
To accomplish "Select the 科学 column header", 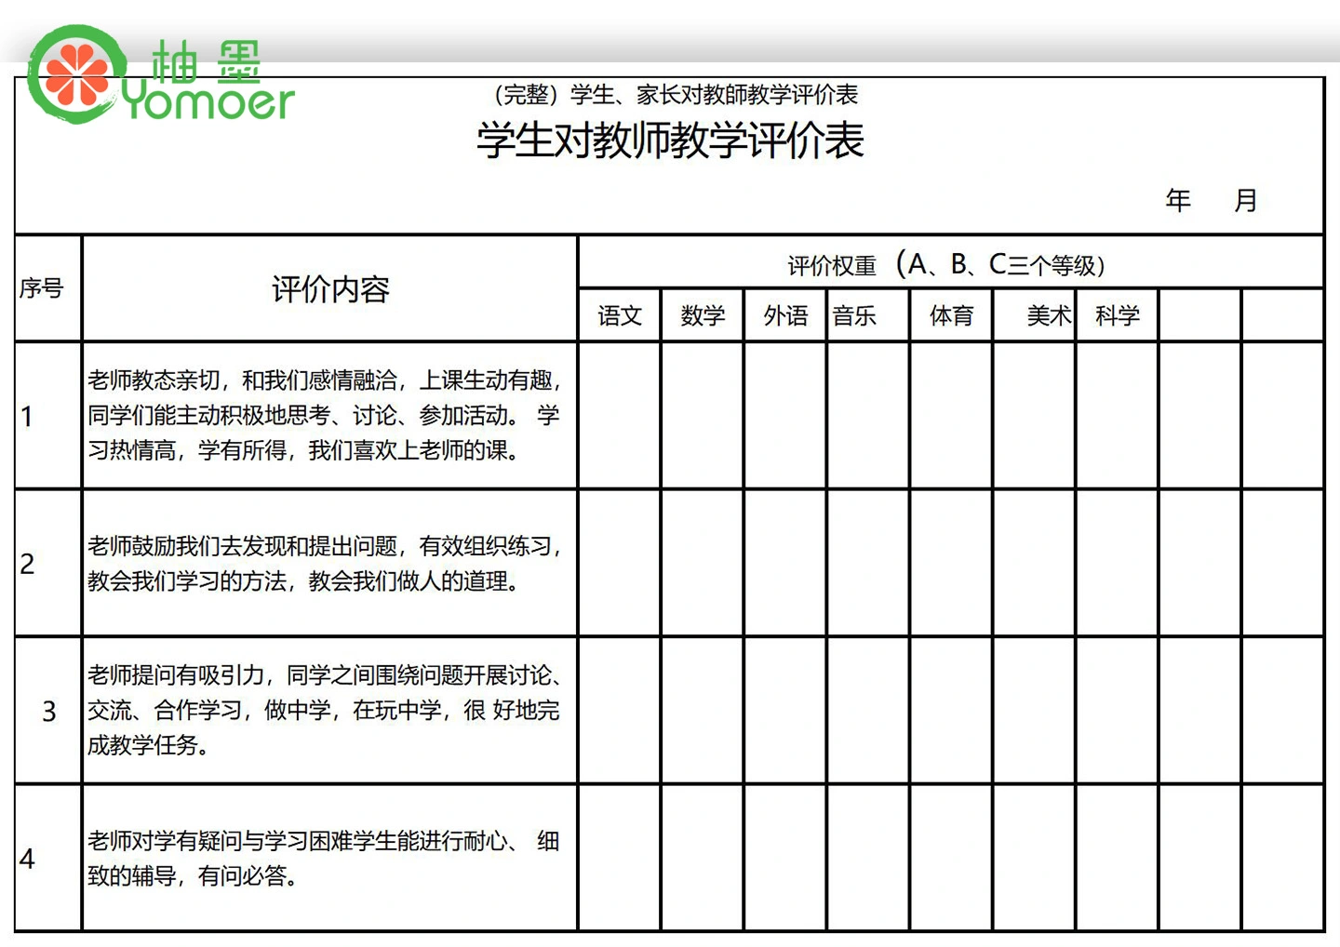I will (x=1117, y=316).
